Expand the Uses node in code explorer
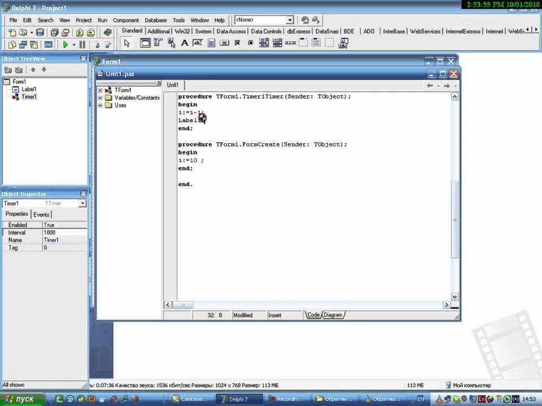Viewport: 542px width, 406px height. pyautogui.click(x=100, y=105)
